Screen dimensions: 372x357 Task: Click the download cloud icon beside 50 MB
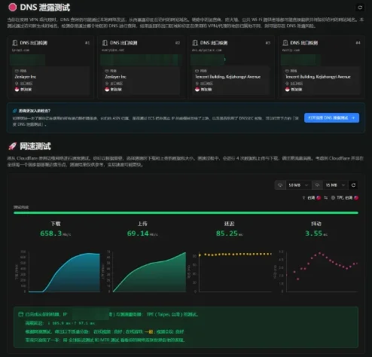280,185
